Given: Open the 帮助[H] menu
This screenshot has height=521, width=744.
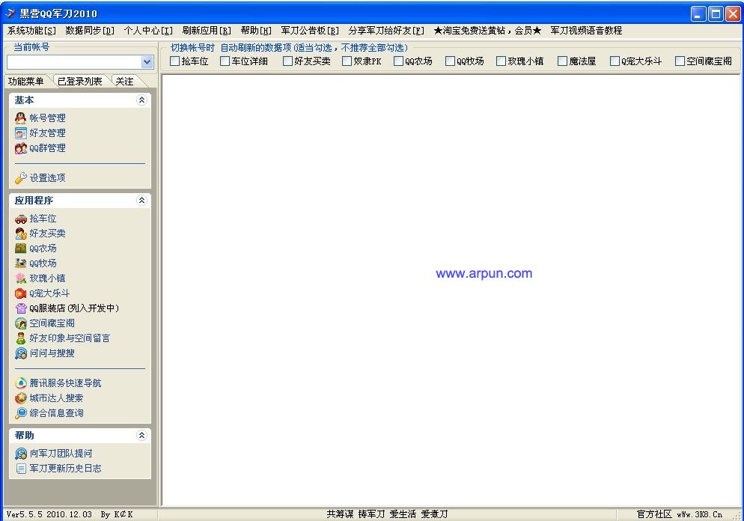Looking at the screenshot, I should pyautogui.click(x=256, y=31).
